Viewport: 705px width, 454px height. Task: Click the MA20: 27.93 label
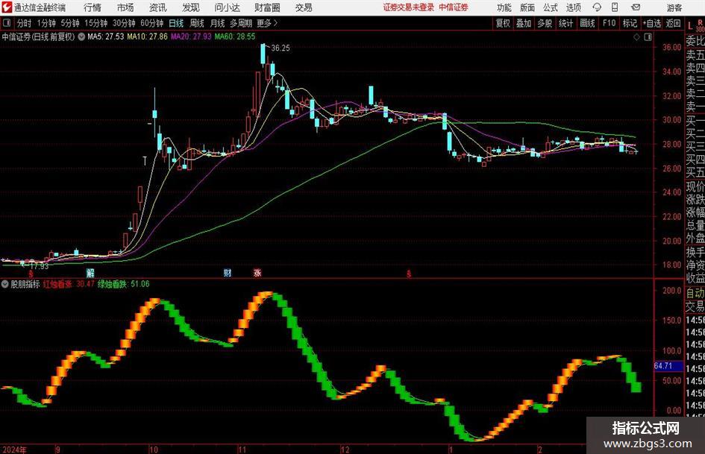pyautogui.click(x=191, y=37)
